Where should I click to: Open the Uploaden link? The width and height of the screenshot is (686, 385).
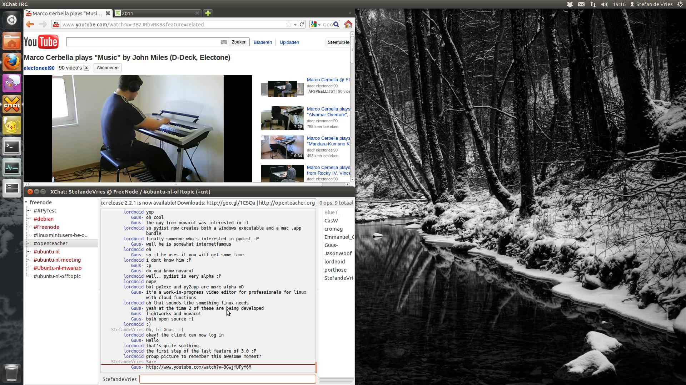[289, 42]
